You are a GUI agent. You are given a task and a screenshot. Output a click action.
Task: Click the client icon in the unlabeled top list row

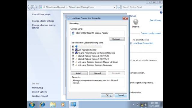pyautogui.click(x=76, y=46)
